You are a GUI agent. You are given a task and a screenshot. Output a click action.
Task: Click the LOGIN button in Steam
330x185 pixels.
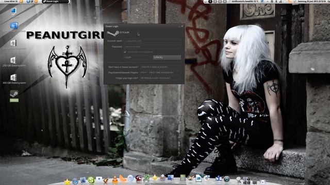click(x=138, y=57)
